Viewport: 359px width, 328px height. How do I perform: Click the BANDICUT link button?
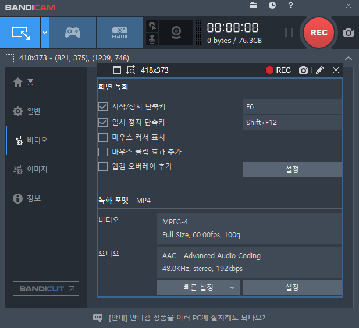[x=46, y=289]
